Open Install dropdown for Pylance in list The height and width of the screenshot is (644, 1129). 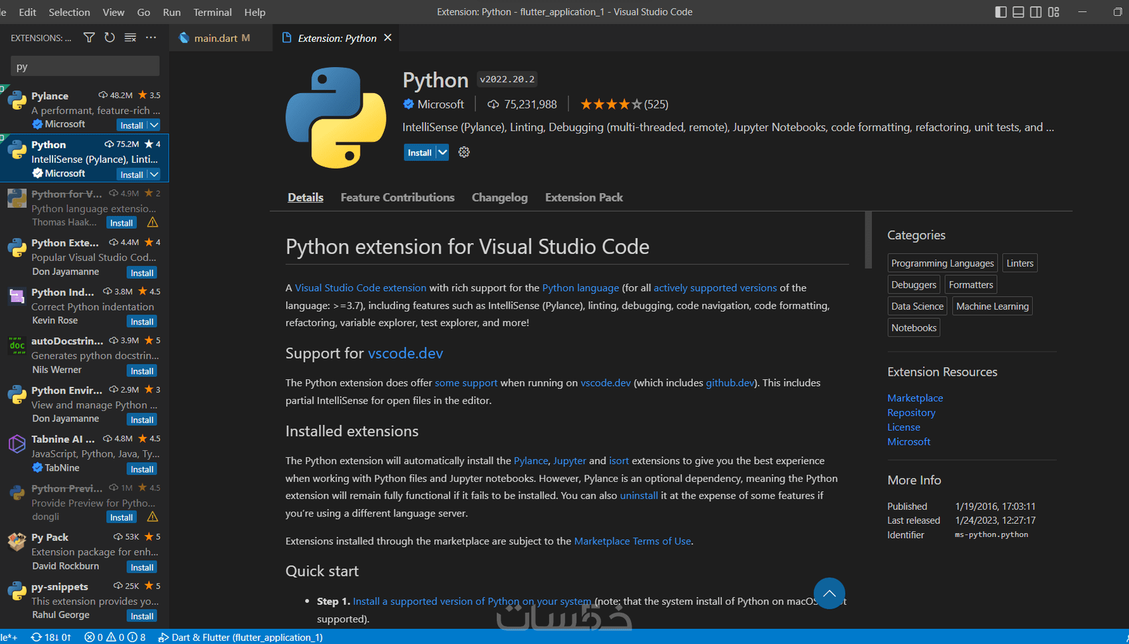(154, 125)
